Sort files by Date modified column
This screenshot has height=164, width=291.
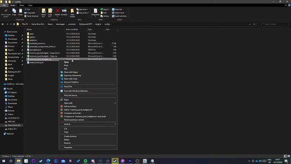point(76,29)
